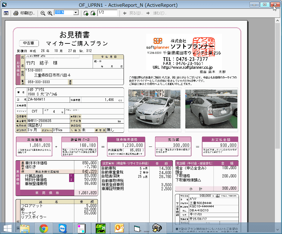Viewport: 282px width, 234px height.
Task: Open the notepad icon in taskbar
Action: pyautogui.click(x=81, y=228)
